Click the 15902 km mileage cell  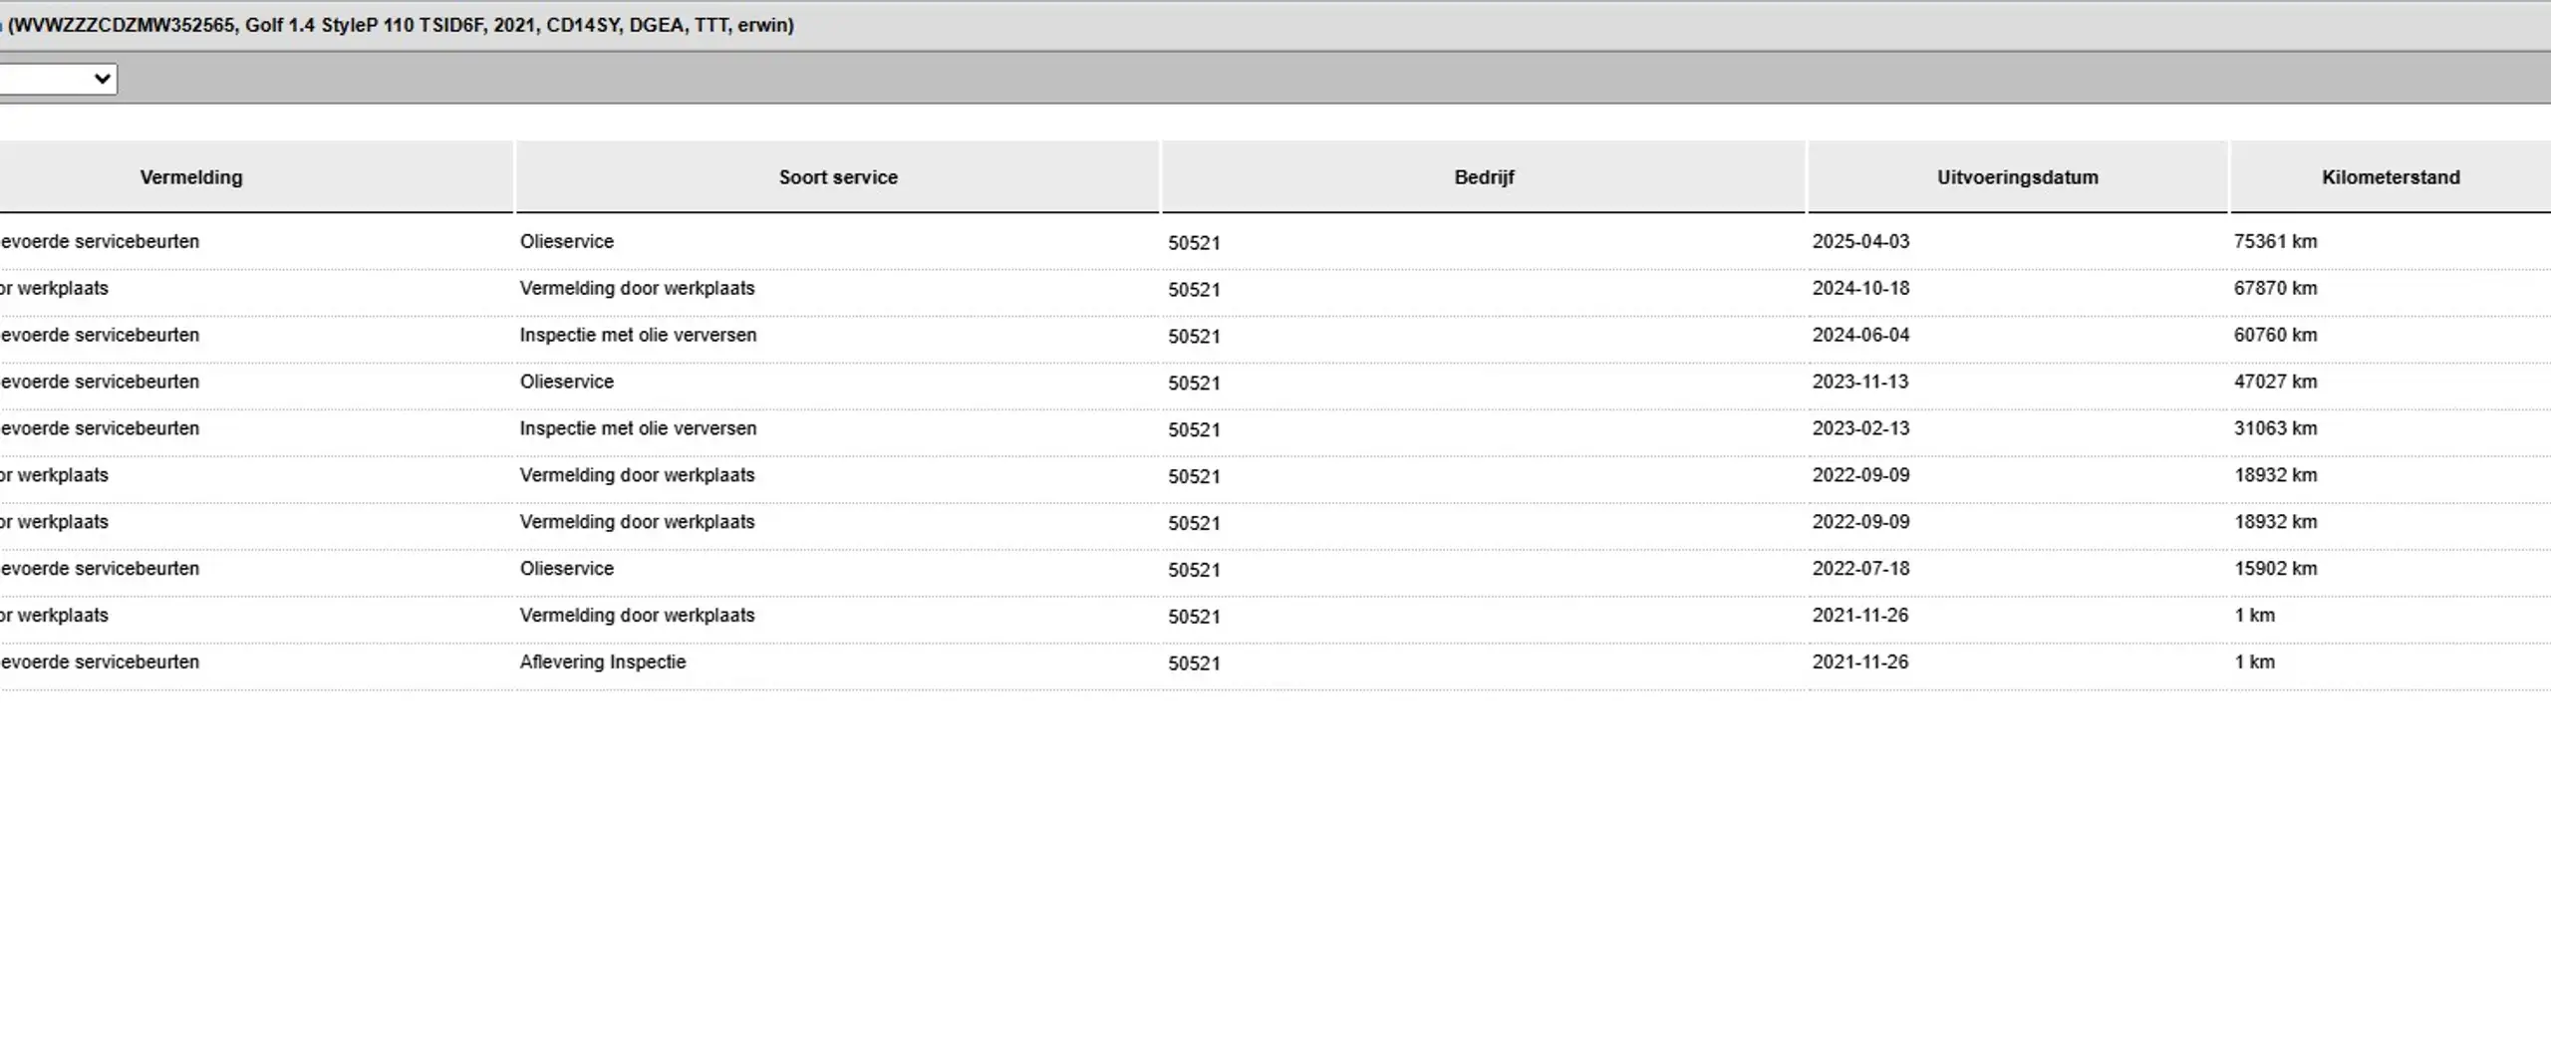(x=2275, y=569)
